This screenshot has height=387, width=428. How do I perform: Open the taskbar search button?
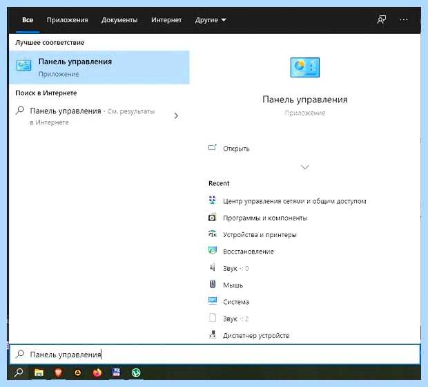pos(19,372)
